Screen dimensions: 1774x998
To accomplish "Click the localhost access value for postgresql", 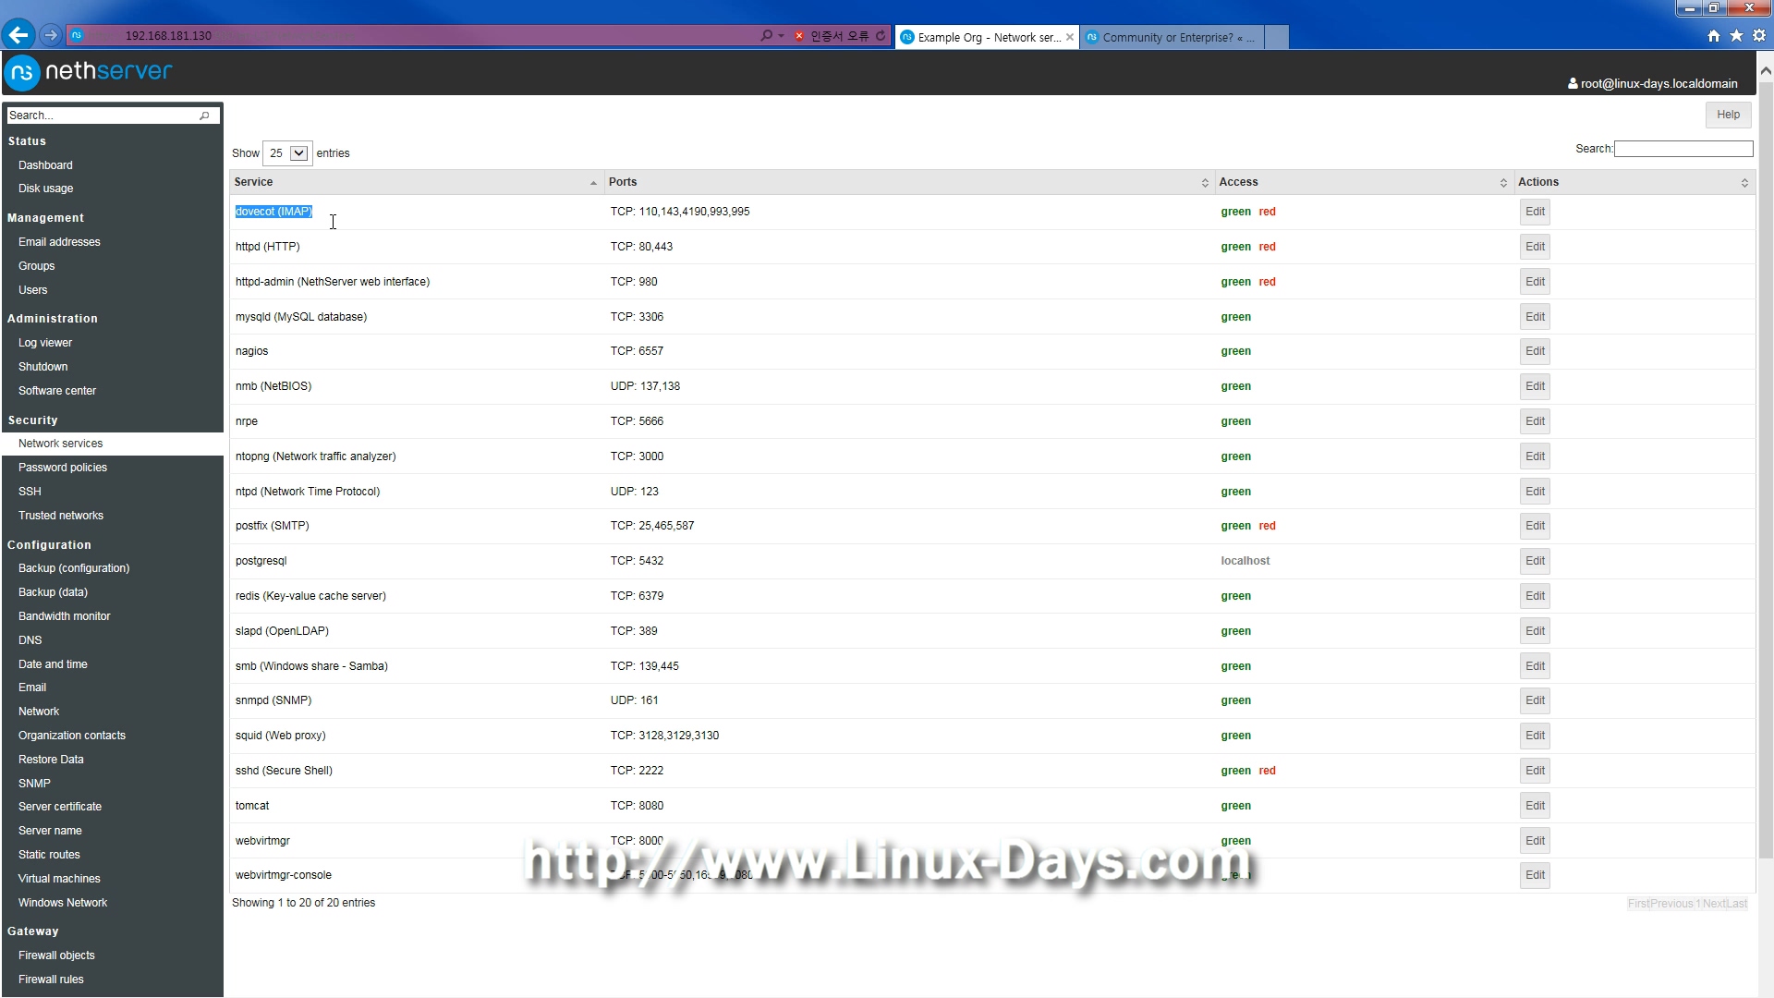I will click(1245, 561).
